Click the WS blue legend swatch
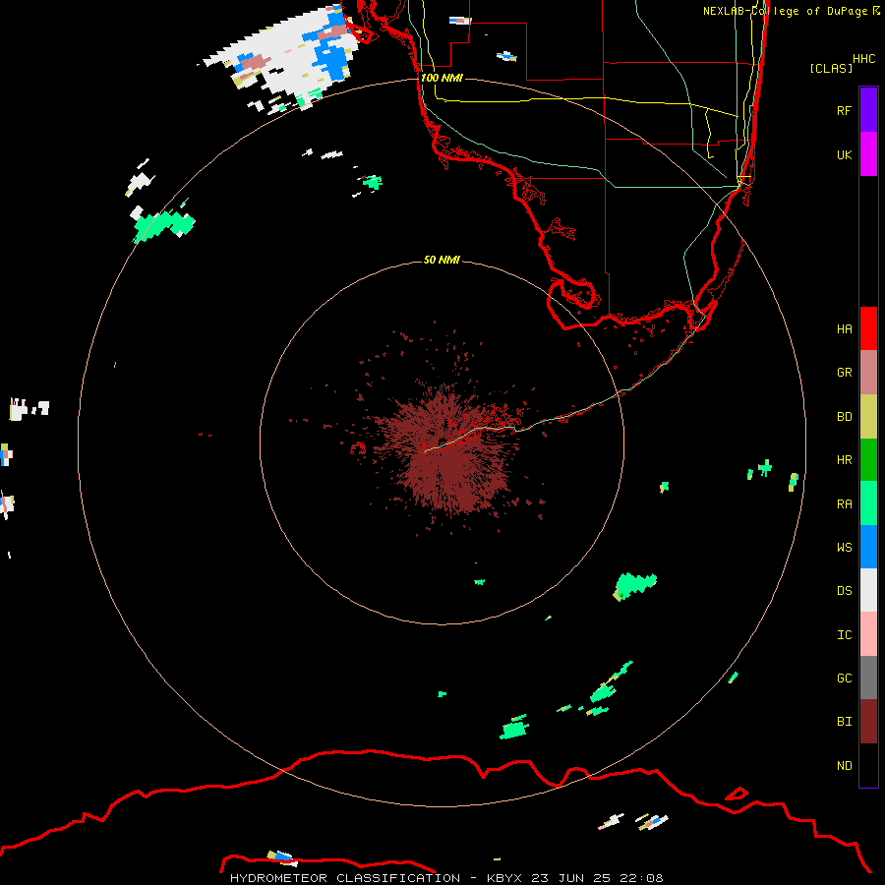Screen dimensions: 885x885 (868, 547)
